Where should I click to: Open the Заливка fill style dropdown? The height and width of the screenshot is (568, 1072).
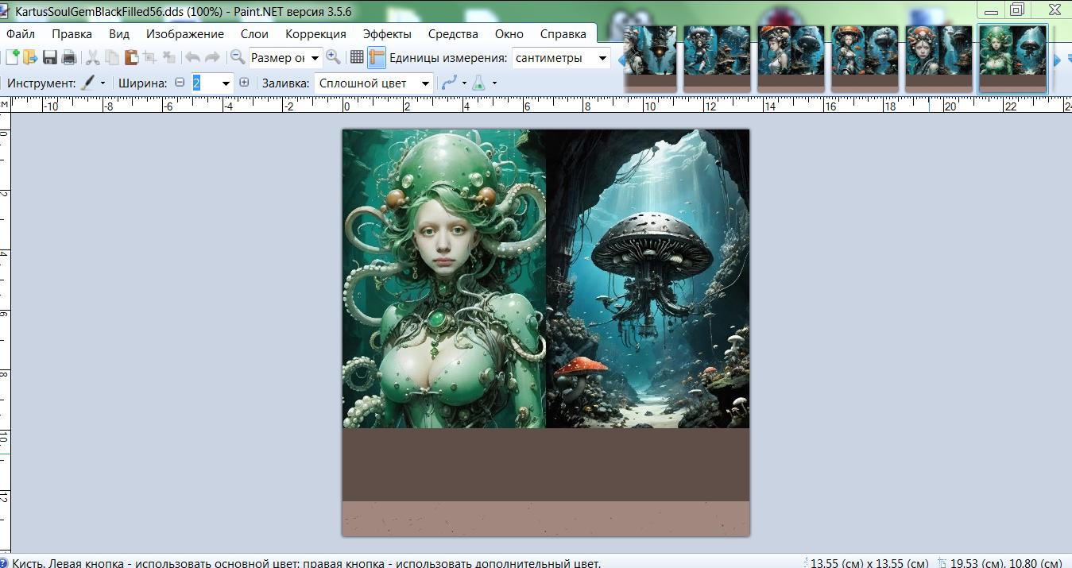point(426,83)
